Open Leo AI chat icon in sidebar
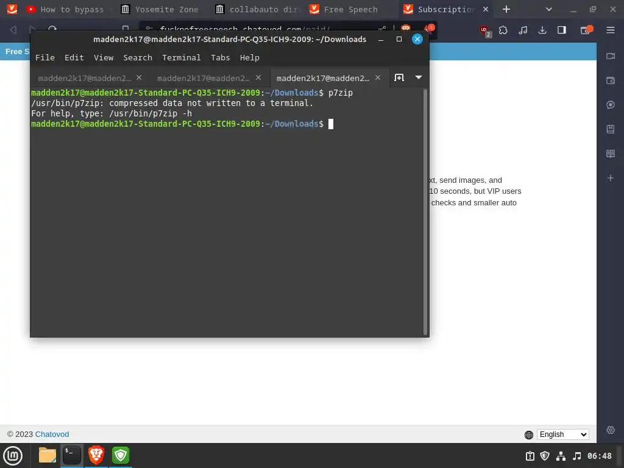624x468 pixels. coord(611,105)
